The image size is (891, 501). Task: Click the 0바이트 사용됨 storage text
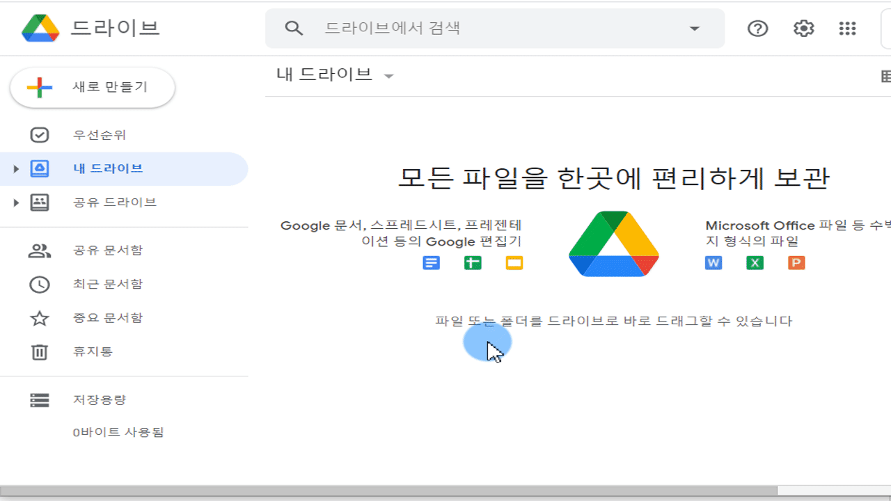(x=118, y=432)
